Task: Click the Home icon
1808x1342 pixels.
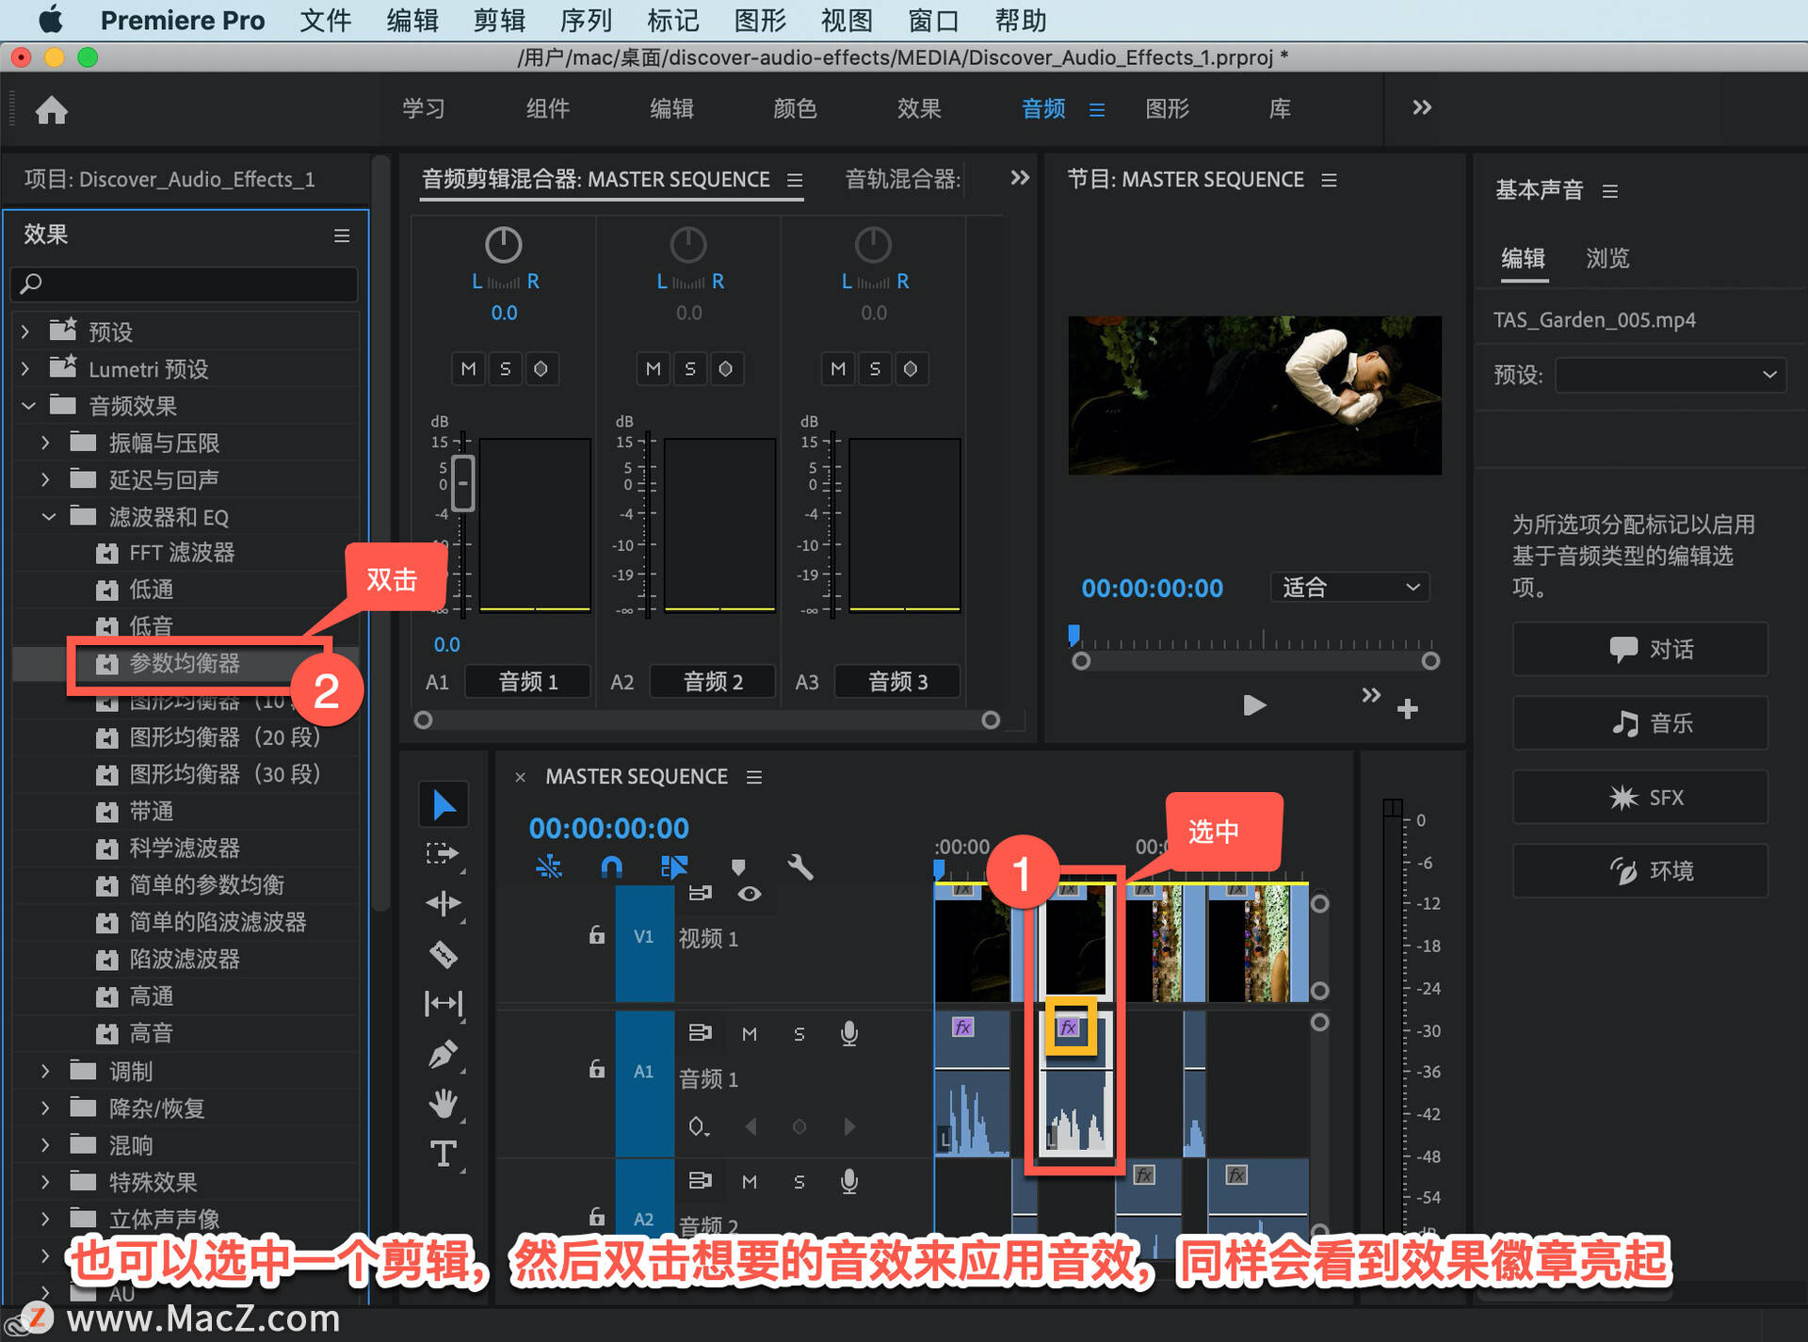Action: pos(52,110)
